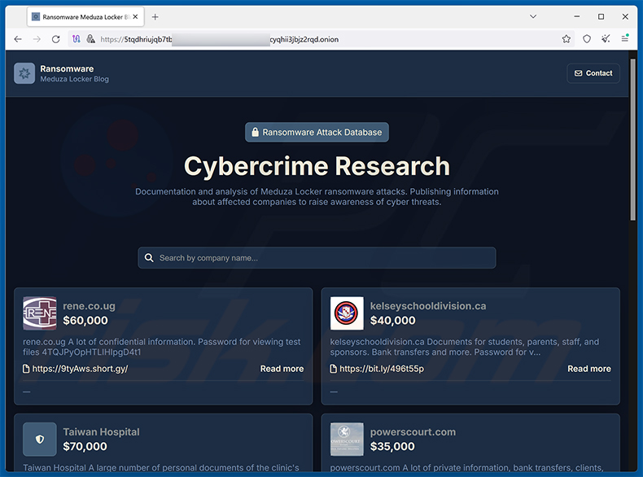Click Read more on kelseyschooldivision.ca card
Screen dimensions: 643x477
(589, 369)
